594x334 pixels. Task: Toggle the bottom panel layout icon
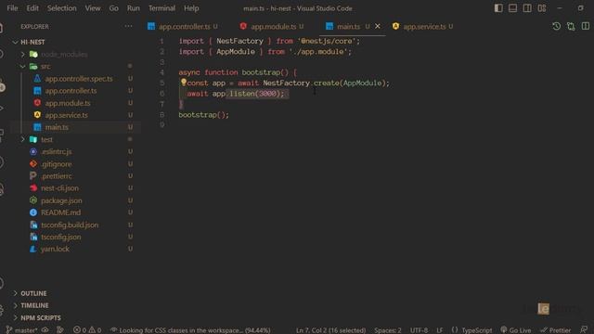click(x=512, y=8)
